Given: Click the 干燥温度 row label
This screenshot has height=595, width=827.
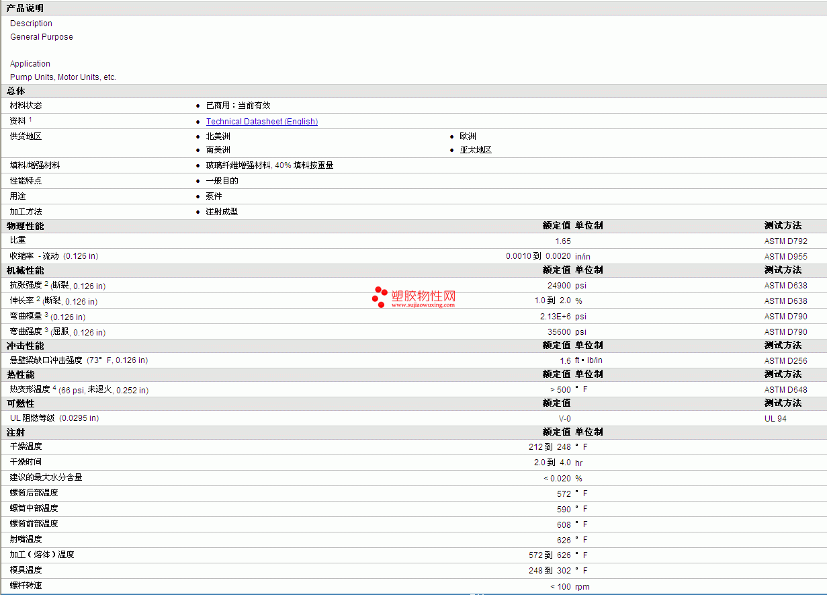Looking at the screenshot, I should (x=26, y=446).
